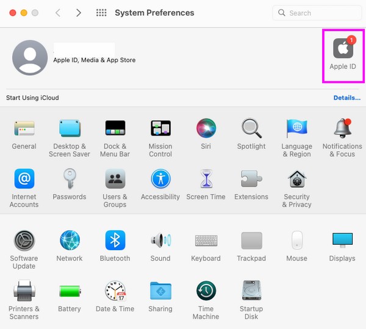Show all preferences grid button
Image resolution: width=366 pixels, height=329 pixels.
click(x=101, y=13)
